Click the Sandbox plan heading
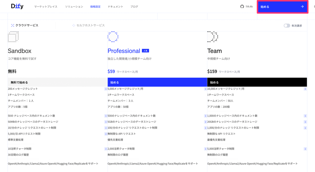Viewport: 315px width, 172px height. pos(19,51)
